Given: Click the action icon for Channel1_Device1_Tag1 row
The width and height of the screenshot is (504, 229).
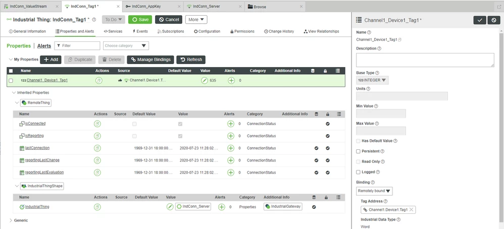Looking at the screenshot, I should [x=99, y=81].
